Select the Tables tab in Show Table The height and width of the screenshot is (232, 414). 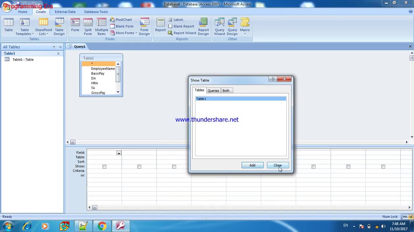tap(199, 90)
